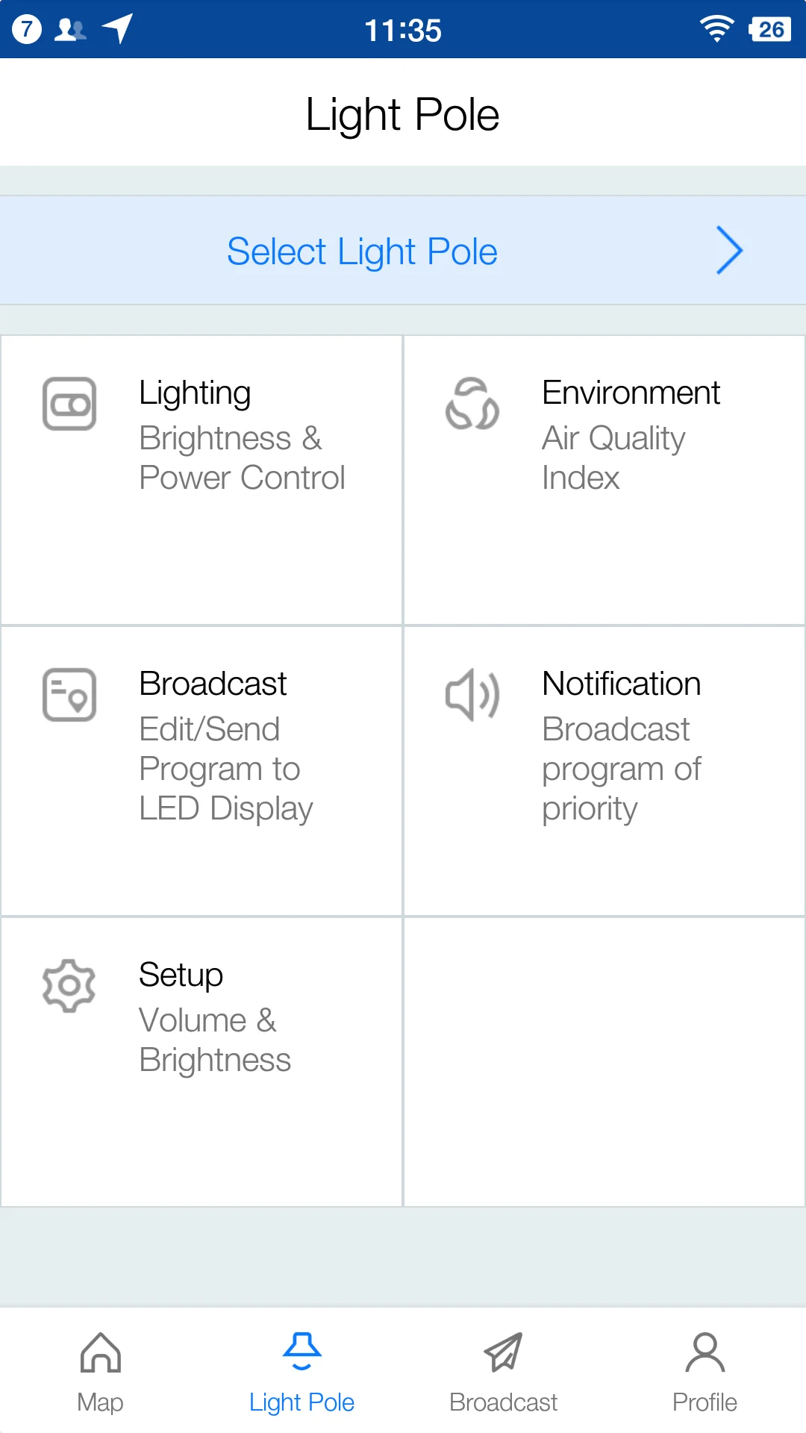806x1433 pixels.
Task: Open Setup for Volume & Brightness
Action: [x=201, y=1060]
